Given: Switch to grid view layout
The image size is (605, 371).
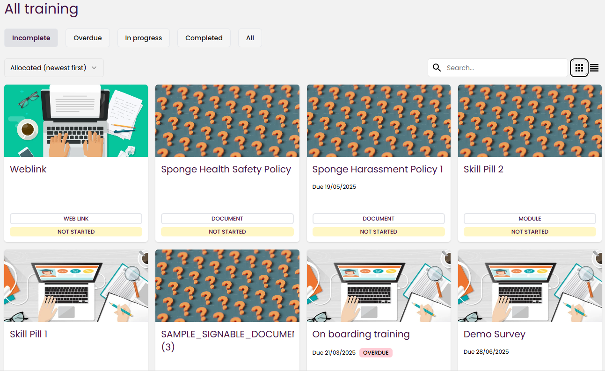Looking at the screenshot, I should (x=579, y=68).
